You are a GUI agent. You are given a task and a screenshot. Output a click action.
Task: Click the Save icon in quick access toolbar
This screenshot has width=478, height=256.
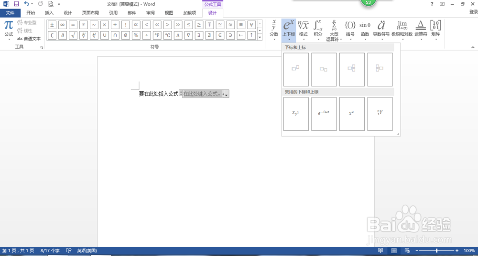(x=16, y=4)
